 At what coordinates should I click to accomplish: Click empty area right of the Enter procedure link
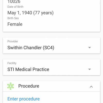pyautogui.click(x=69, y=99)
